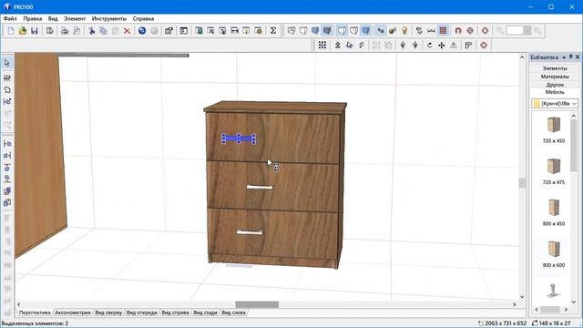Pin the Библиотека panel
This screenshot has width=583, height=328.
pyautogui.click(x=571, y=57)
